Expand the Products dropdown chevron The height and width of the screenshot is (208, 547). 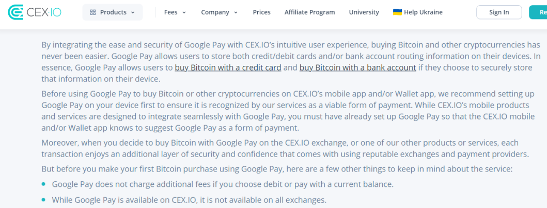133,12
